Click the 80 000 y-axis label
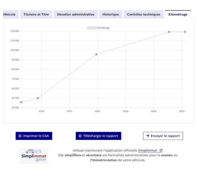Screen dimensions: 197x176 coord(15,69)
